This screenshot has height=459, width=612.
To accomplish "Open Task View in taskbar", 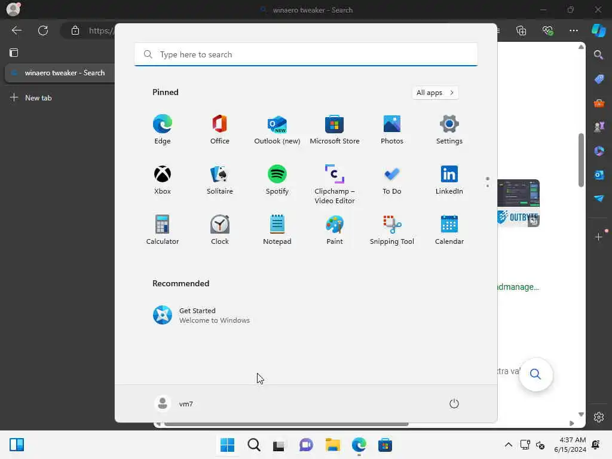I will pyautogui.click(x=279, y=445).
